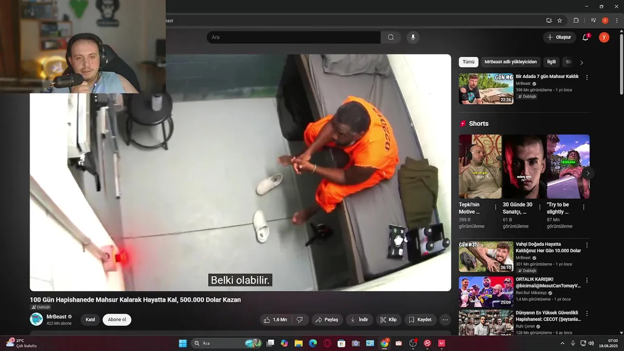Show more Shorts with the next arrow
This screenshot has width=624, height=351.
click(x=588, y=173)
